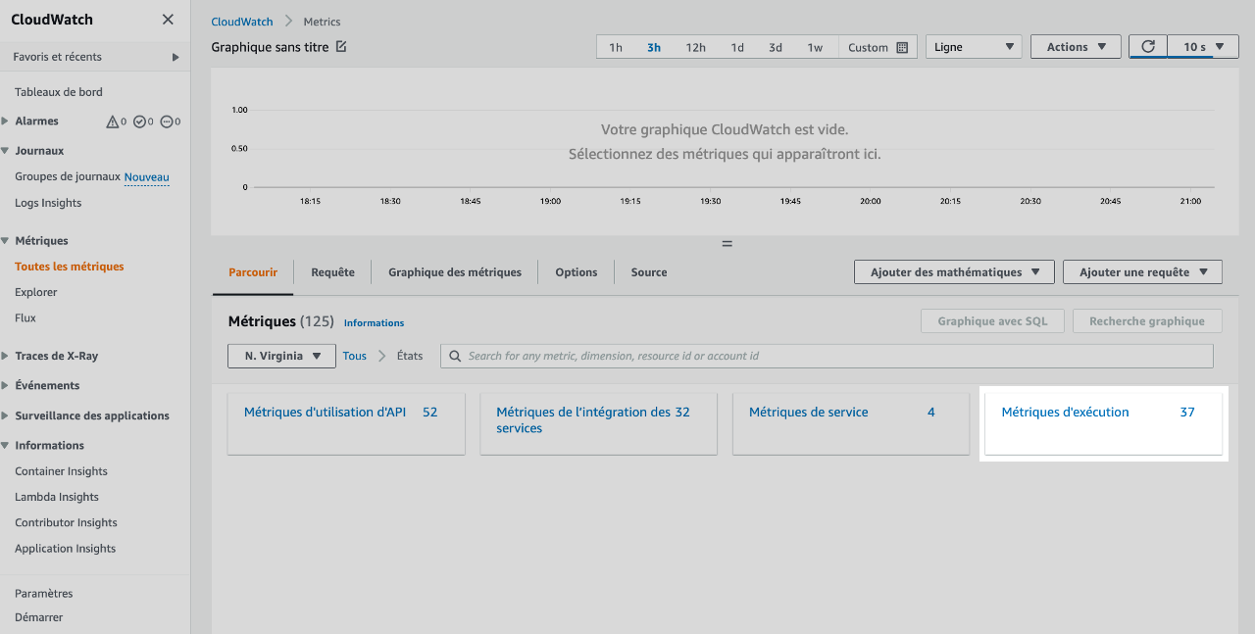1255x634 pixels.
Task: Open the Options tab
Action: click(577, 272)
